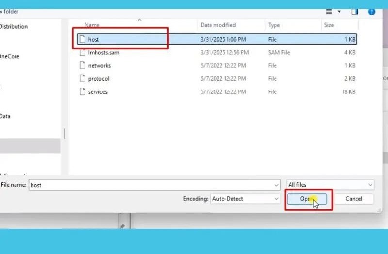The height and width of the screenshot is (254, 388).
Task: Select the host file name
Action: [x=93, y=40]
